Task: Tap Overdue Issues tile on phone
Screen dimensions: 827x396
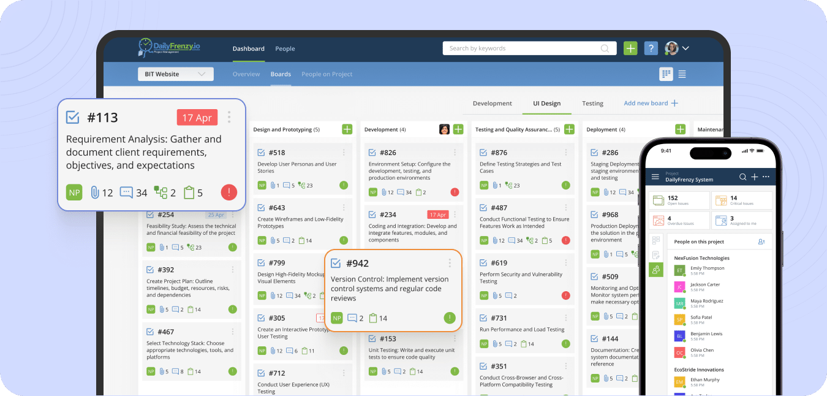Action: pos(679,221)
